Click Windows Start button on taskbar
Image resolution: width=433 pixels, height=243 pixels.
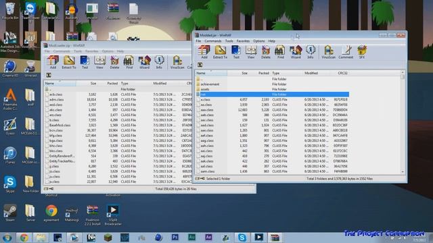[7, 238]
